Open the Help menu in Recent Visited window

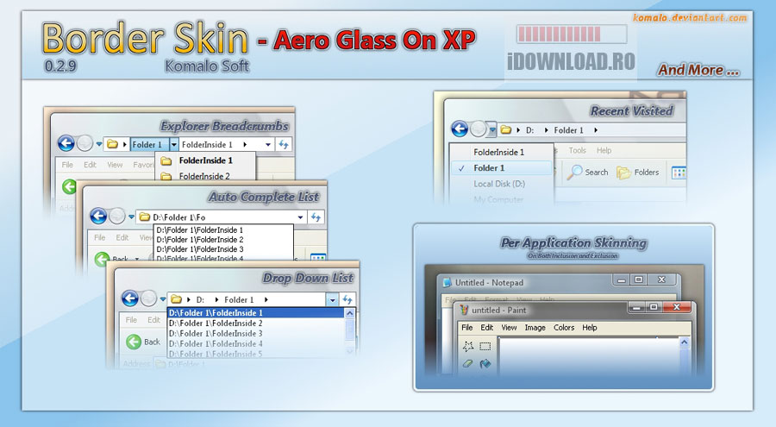[x=604, y=150]
